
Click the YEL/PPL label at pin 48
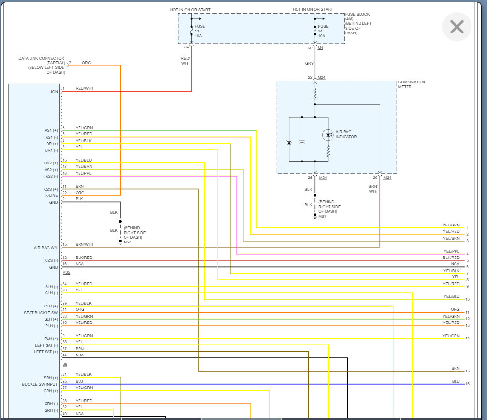(83, 173)
